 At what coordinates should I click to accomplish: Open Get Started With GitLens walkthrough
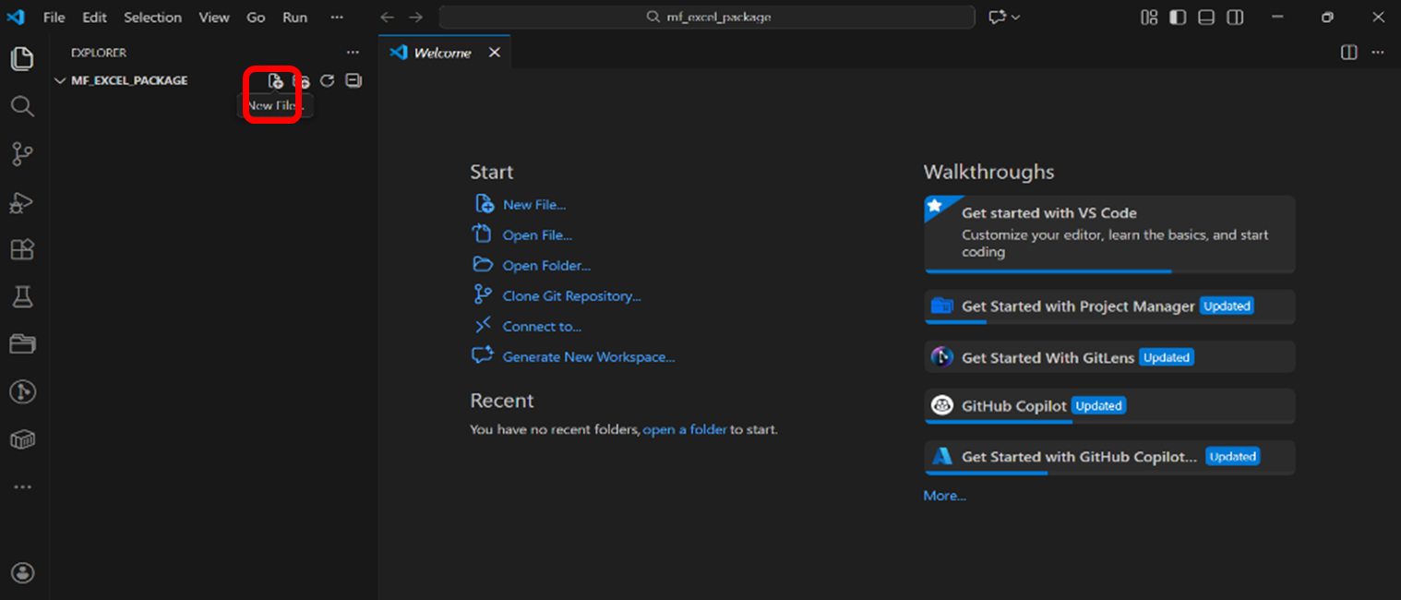click(1109, 357)
